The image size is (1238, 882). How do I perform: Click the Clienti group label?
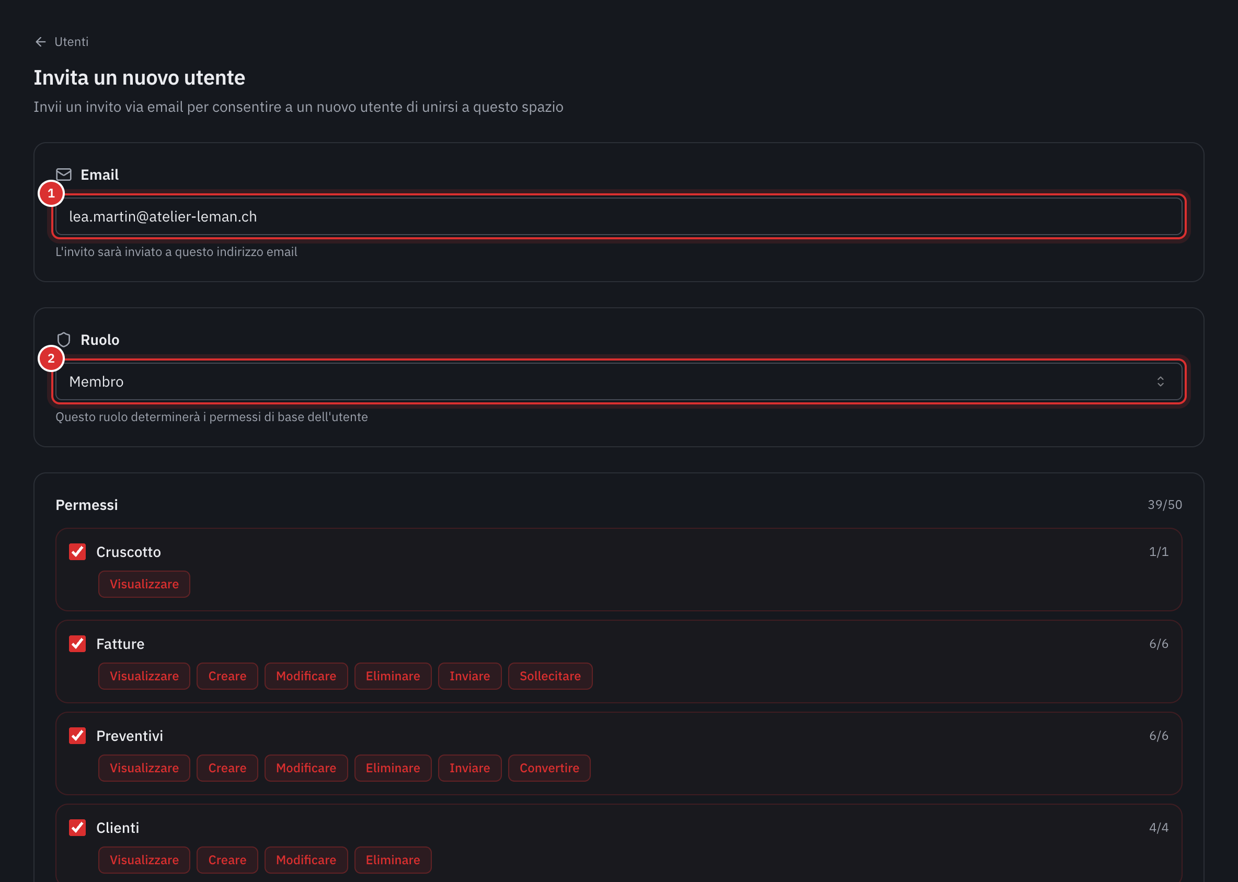coord(118,828)
